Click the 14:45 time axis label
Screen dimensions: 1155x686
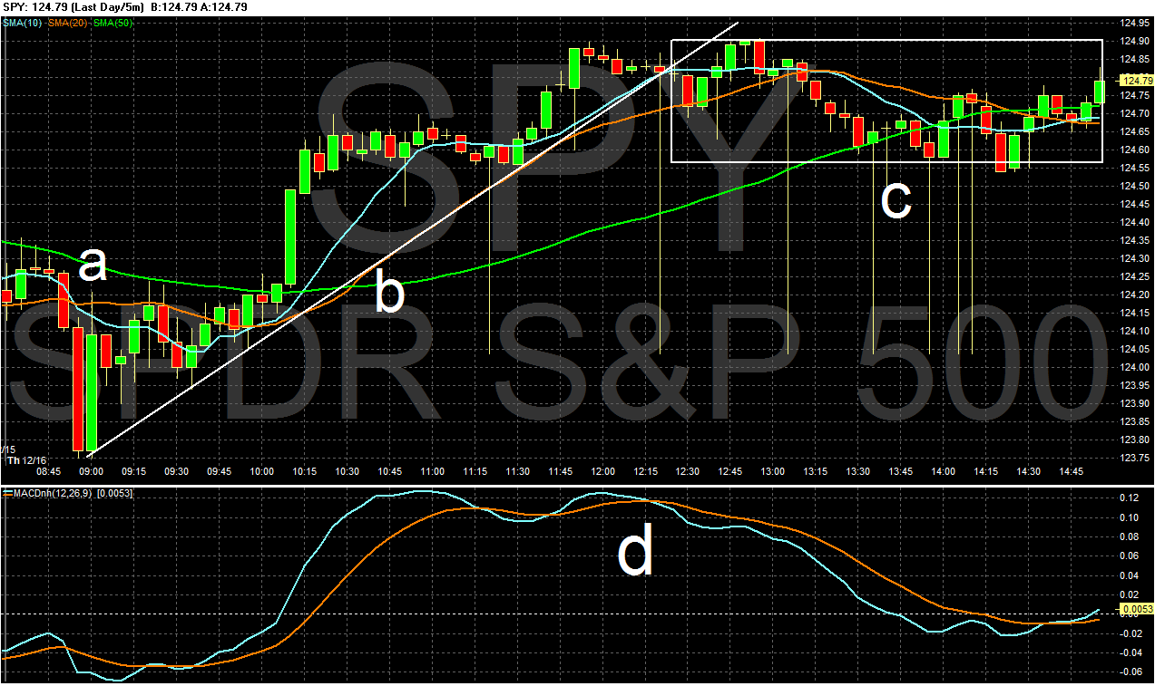1072,472
